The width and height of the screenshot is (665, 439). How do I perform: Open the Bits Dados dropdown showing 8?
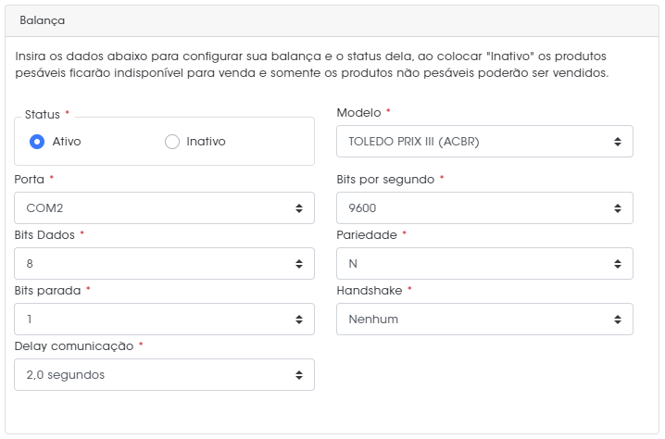pyautogui.click(x=164, y=263)
